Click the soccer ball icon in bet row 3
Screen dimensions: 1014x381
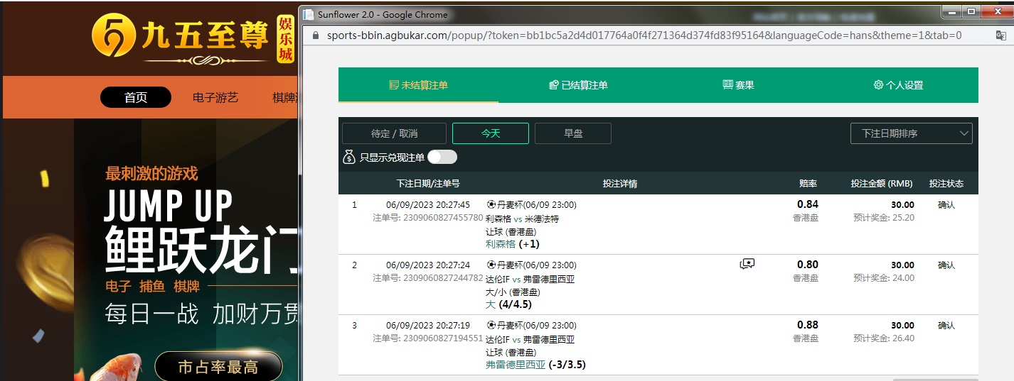coord(491,326)
